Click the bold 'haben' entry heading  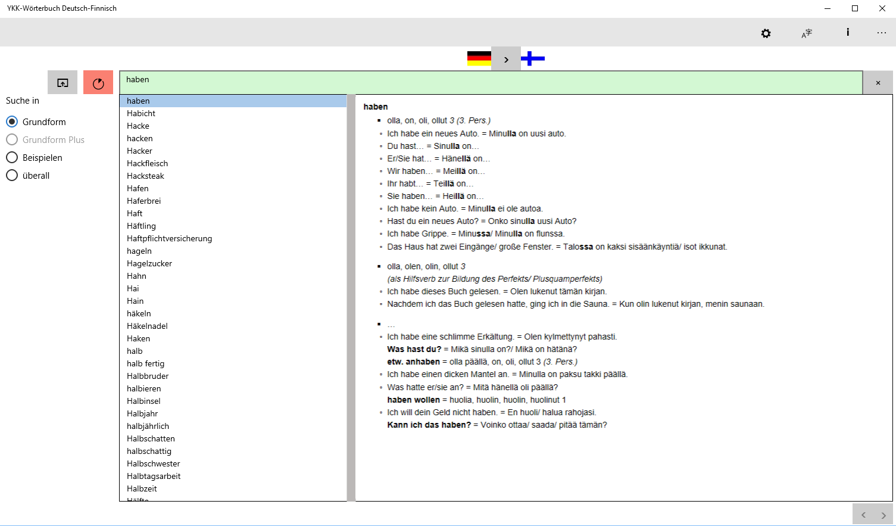(x=376, y=107)
